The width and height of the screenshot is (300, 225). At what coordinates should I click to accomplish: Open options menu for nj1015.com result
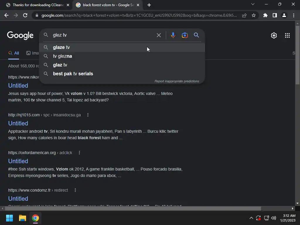tap(88, 115)
